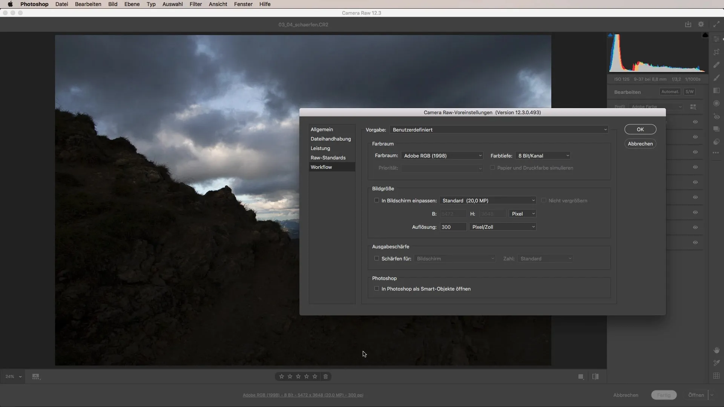Delete image with the trash icon
Viewport: 724px width, 407px height.
[x=326, y=376]
